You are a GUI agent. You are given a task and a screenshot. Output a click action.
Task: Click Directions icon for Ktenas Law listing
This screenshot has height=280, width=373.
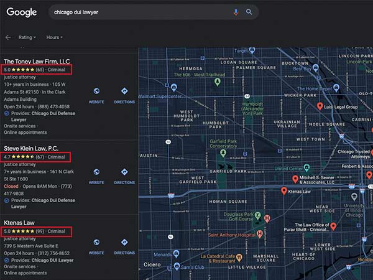(124, 243)
